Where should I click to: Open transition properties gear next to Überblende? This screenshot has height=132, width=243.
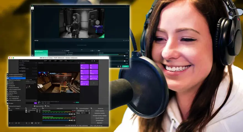(89, 111)
